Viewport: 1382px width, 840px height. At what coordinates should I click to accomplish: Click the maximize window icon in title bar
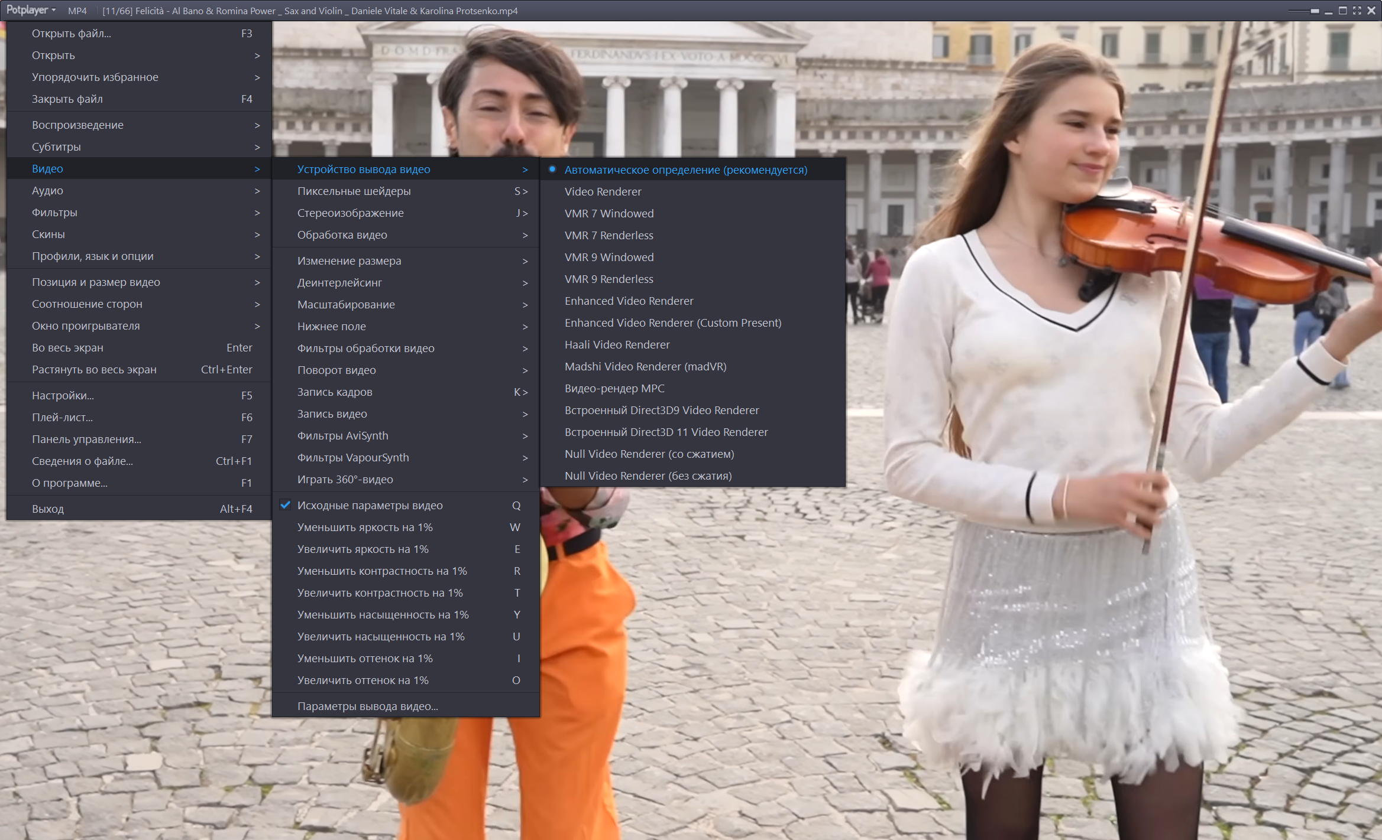coord(1343,11)
